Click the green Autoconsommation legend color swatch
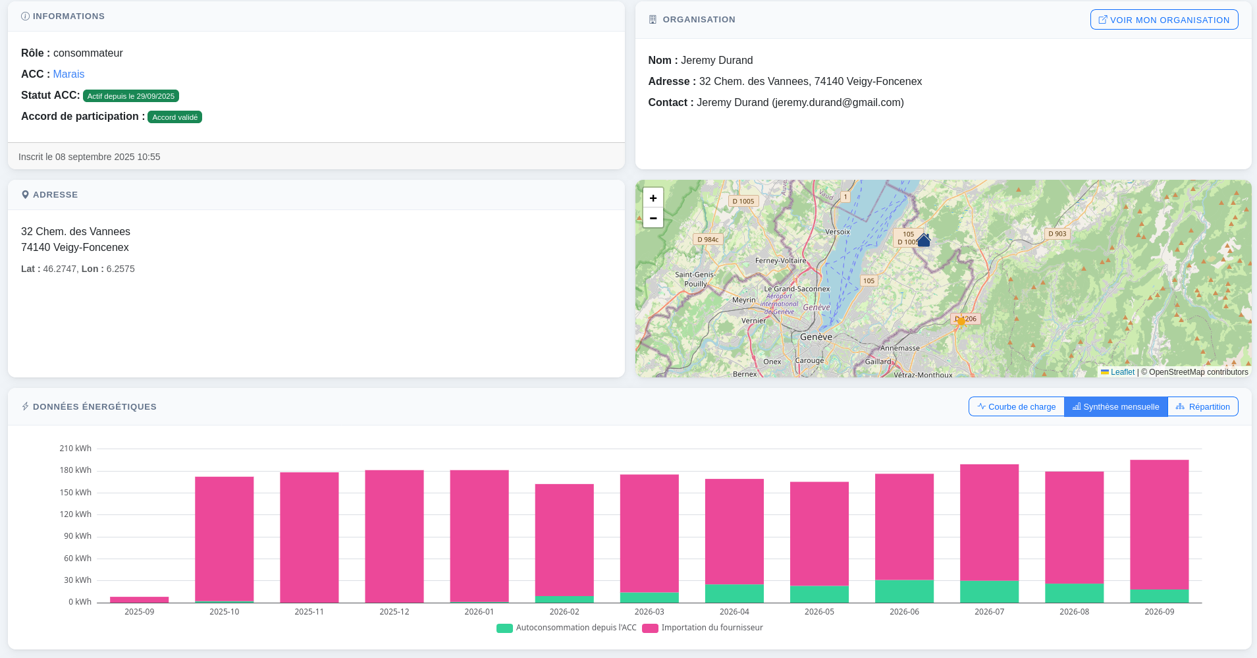Viewport: 1257px width, 658px height. click(x=504, y=628)
